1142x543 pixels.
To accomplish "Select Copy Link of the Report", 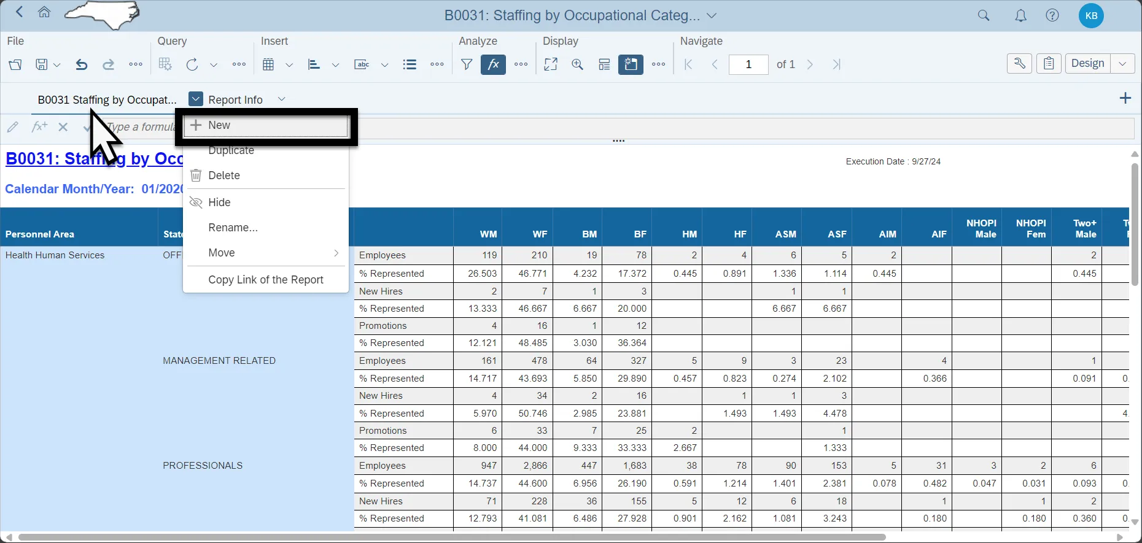I will tap(265, 280).
